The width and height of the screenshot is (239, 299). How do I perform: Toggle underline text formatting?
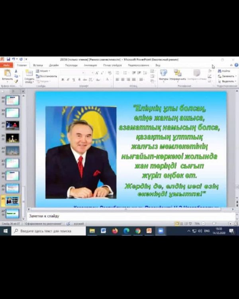pyautogui.click(x=74, y=79)
